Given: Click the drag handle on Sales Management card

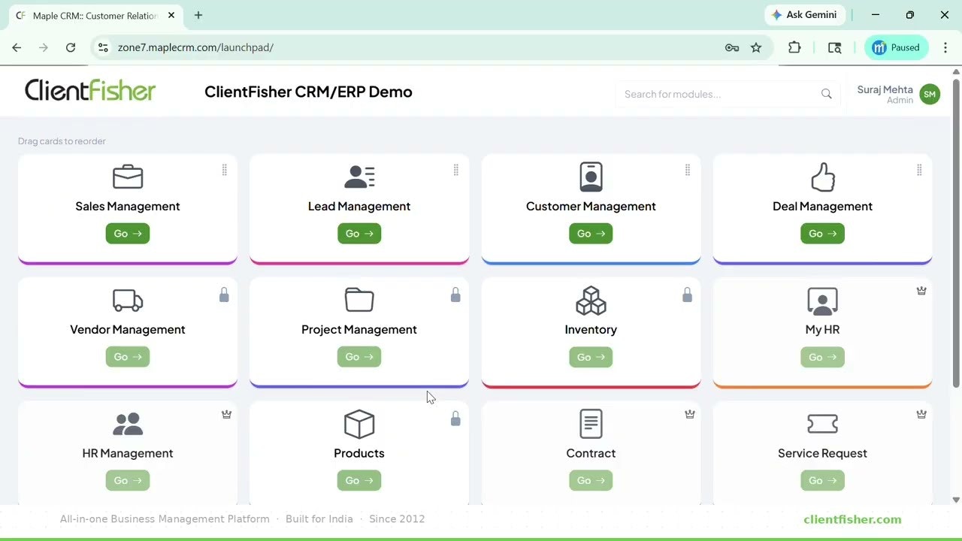Looking at the screenshot, I should click(x=224, y=171).
